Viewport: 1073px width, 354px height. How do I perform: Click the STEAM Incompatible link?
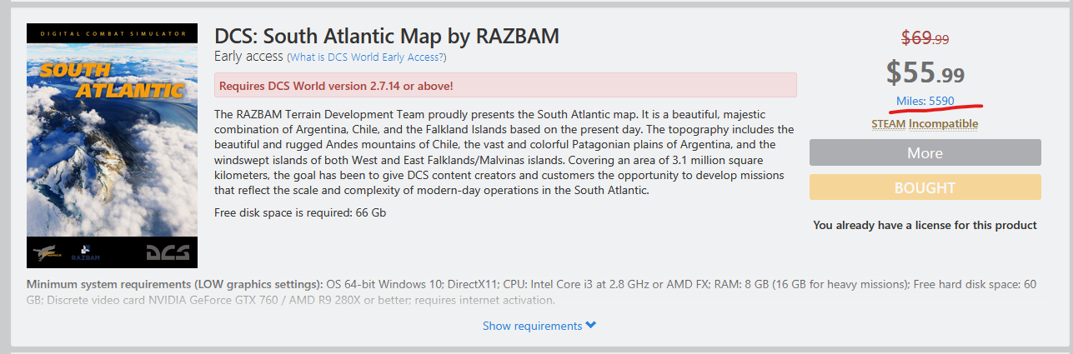point(925,123)
